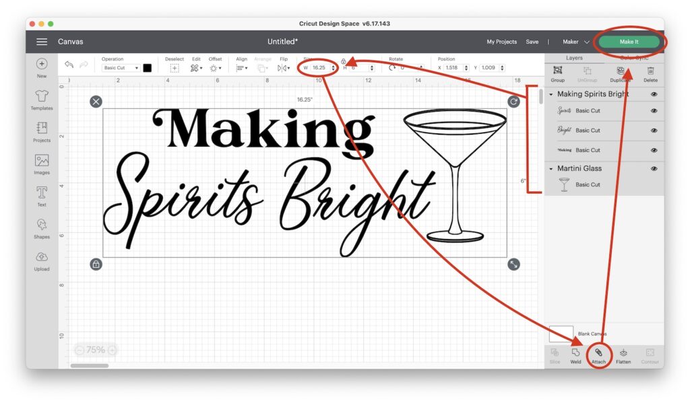Redo the last undone action
This screenshot has width=690, height=403.
(x=84, y=65)
